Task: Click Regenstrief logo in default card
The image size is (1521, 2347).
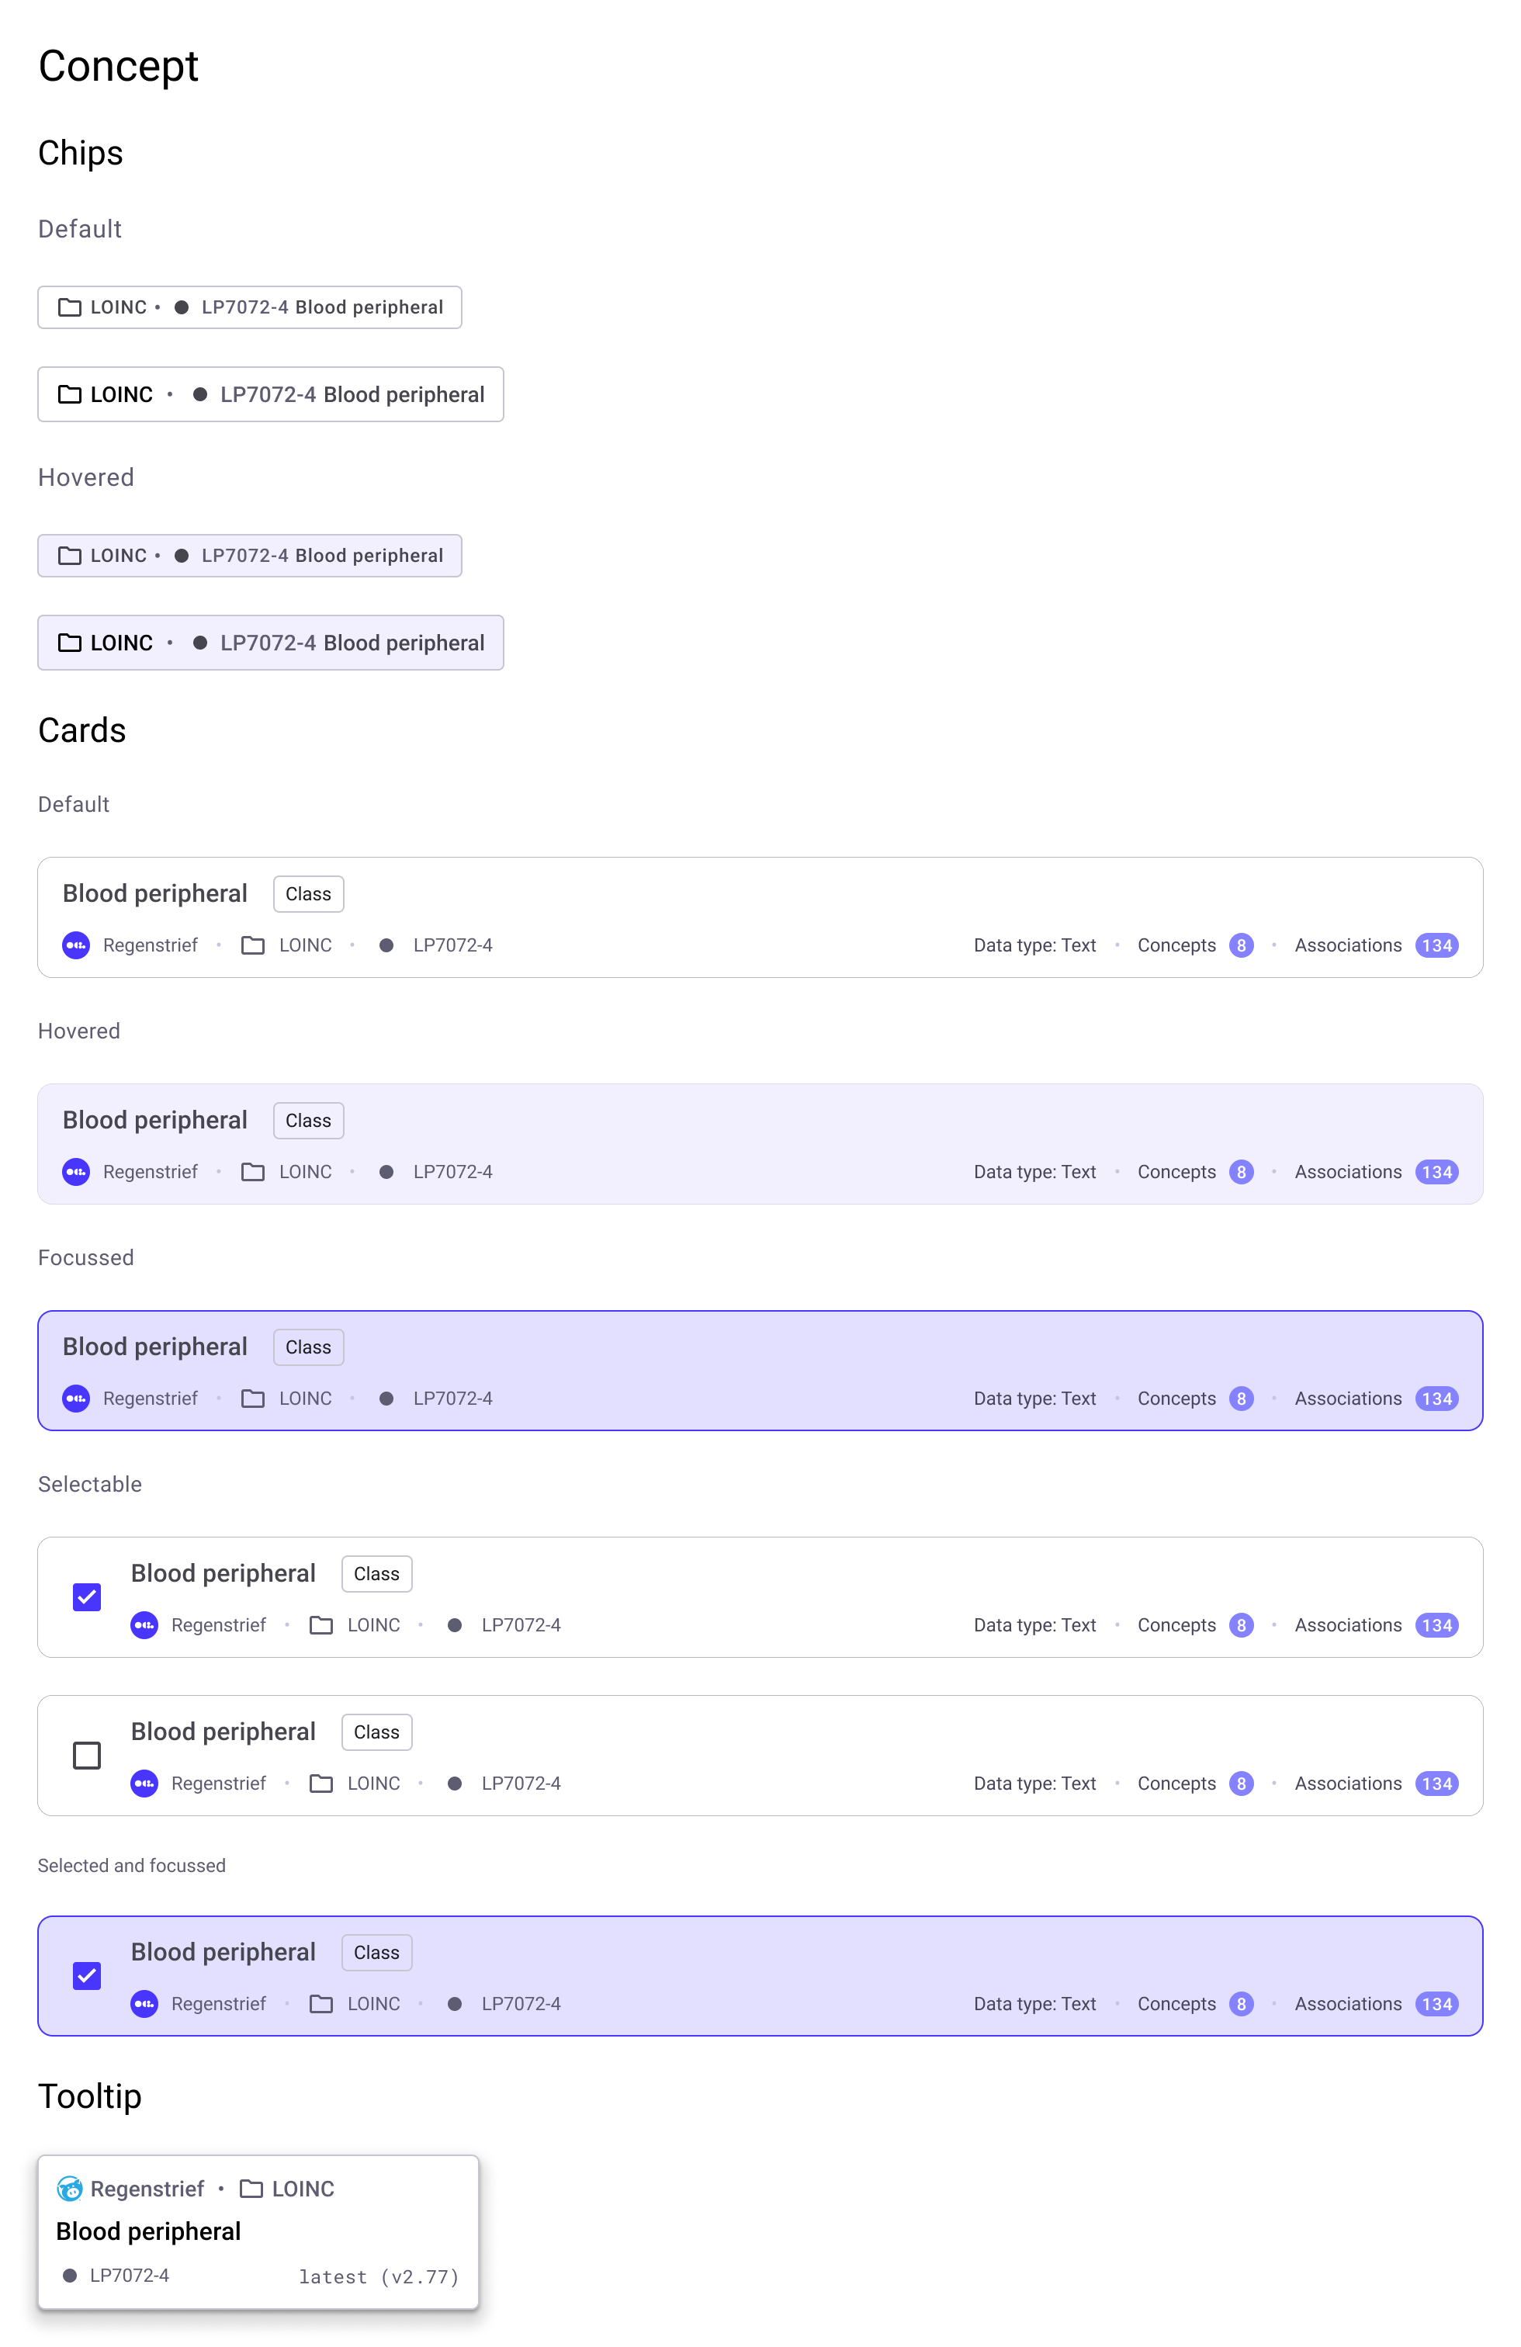Action: click(76, 945)
